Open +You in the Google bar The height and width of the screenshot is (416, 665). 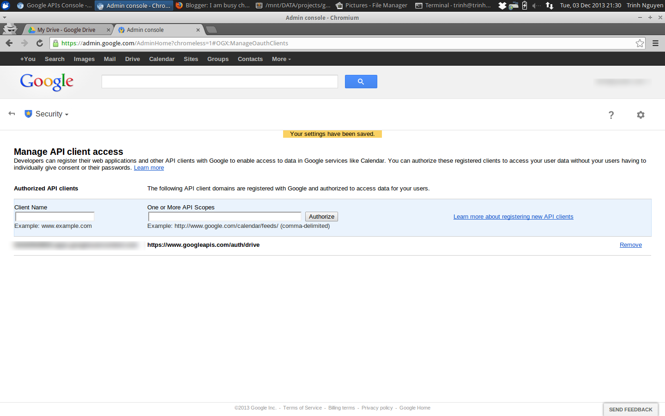28,59
